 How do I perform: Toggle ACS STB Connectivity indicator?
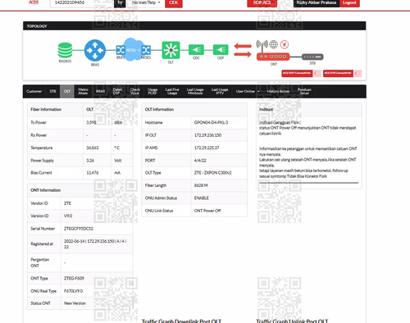(x=358, y=73)
